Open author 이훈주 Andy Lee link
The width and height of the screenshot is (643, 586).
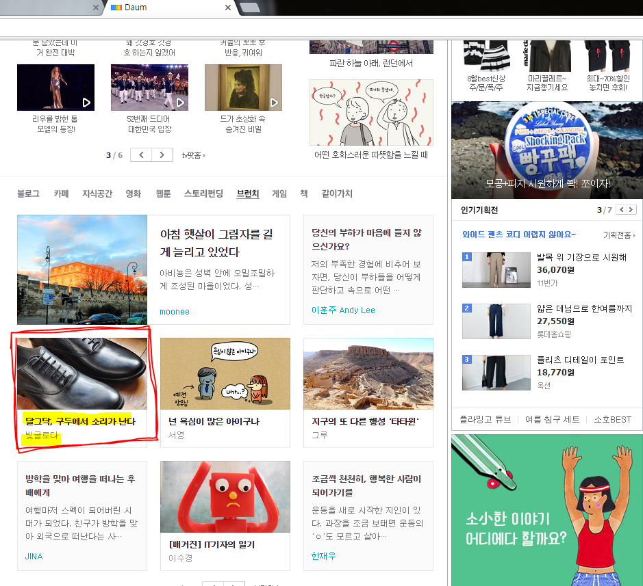pyautogui.click(x=343, y=310)
